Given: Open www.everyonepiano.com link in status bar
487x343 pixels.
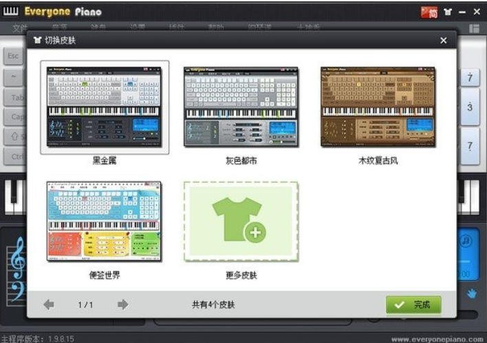Looking at the screenshot, I should click(x=437, y=339).
